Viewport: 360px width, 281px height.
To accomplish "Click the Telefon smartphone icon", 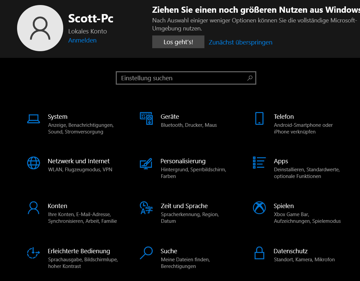I will click(259, 118).
